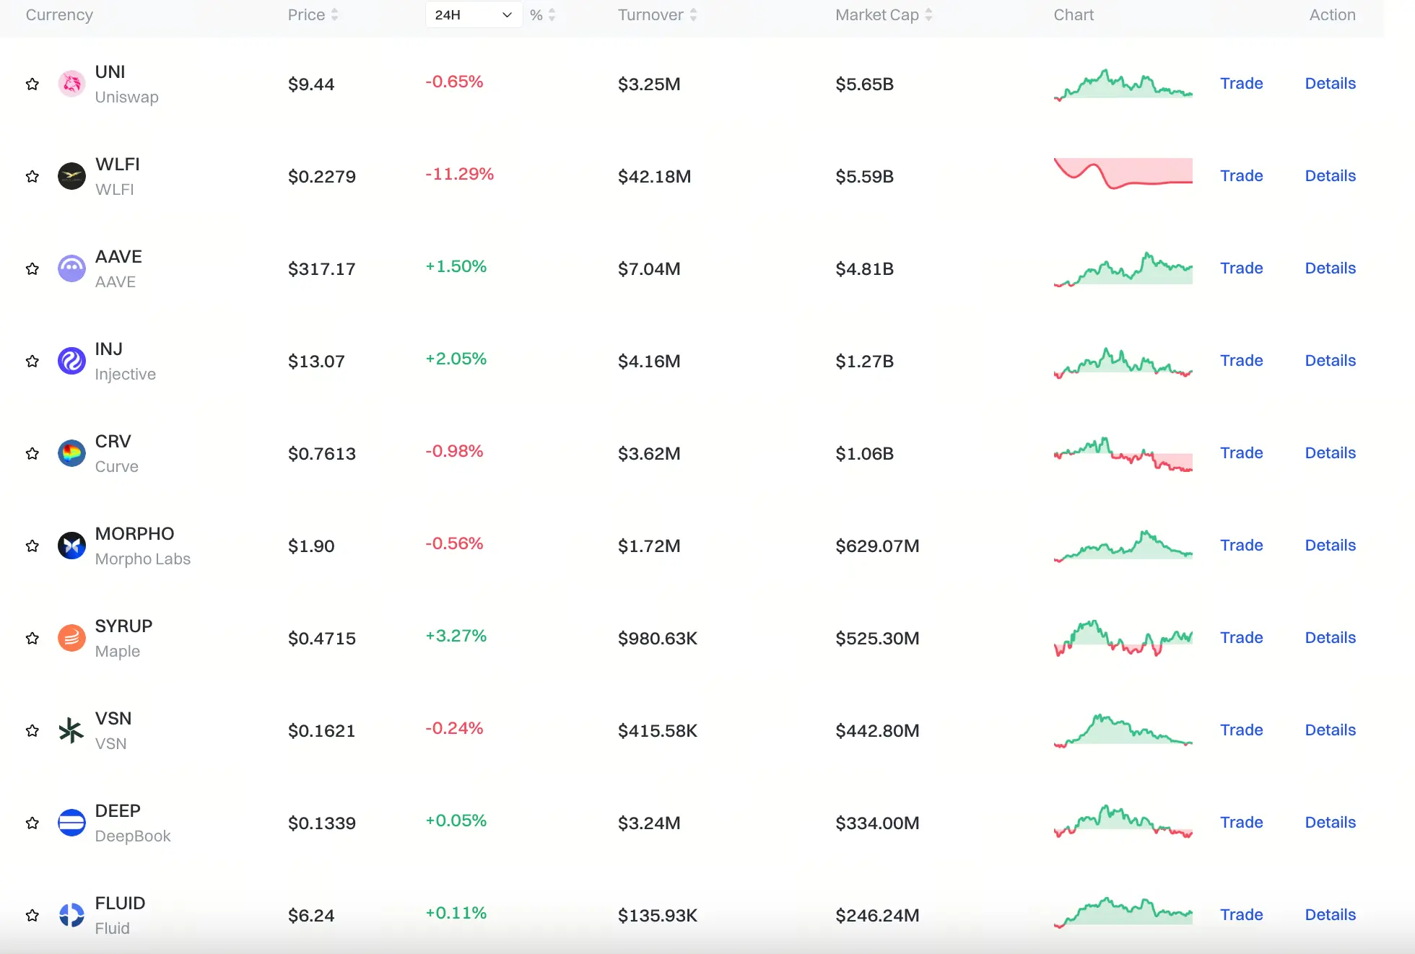Image resolution: width=1415 pixels, height=954 pixels.
Task: Open the UNI sparkline chart
Action: coord(1123,84)
